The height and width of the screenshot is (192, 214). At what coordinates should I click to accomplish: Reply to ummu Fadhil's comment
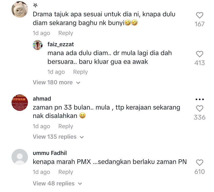pyautogui.click(x=66, y=172)
